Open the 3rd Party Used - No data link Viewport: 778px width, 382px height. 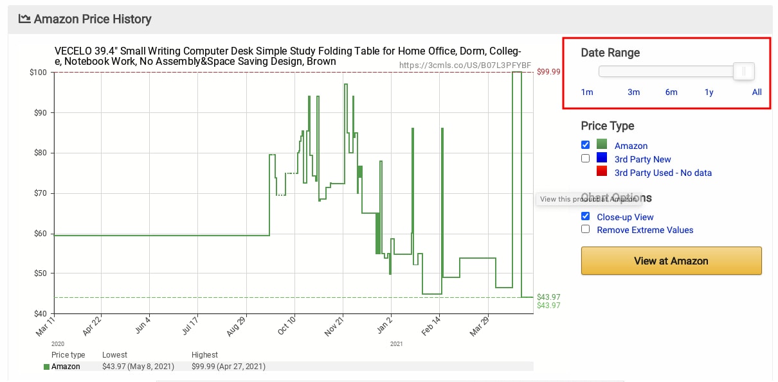[663, 173]
